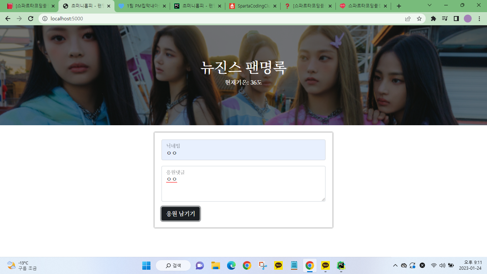The width and height of the screenshot is (487, 274).
Task: Toggle the Chrome side panel
Action: [x=456, y=19]
